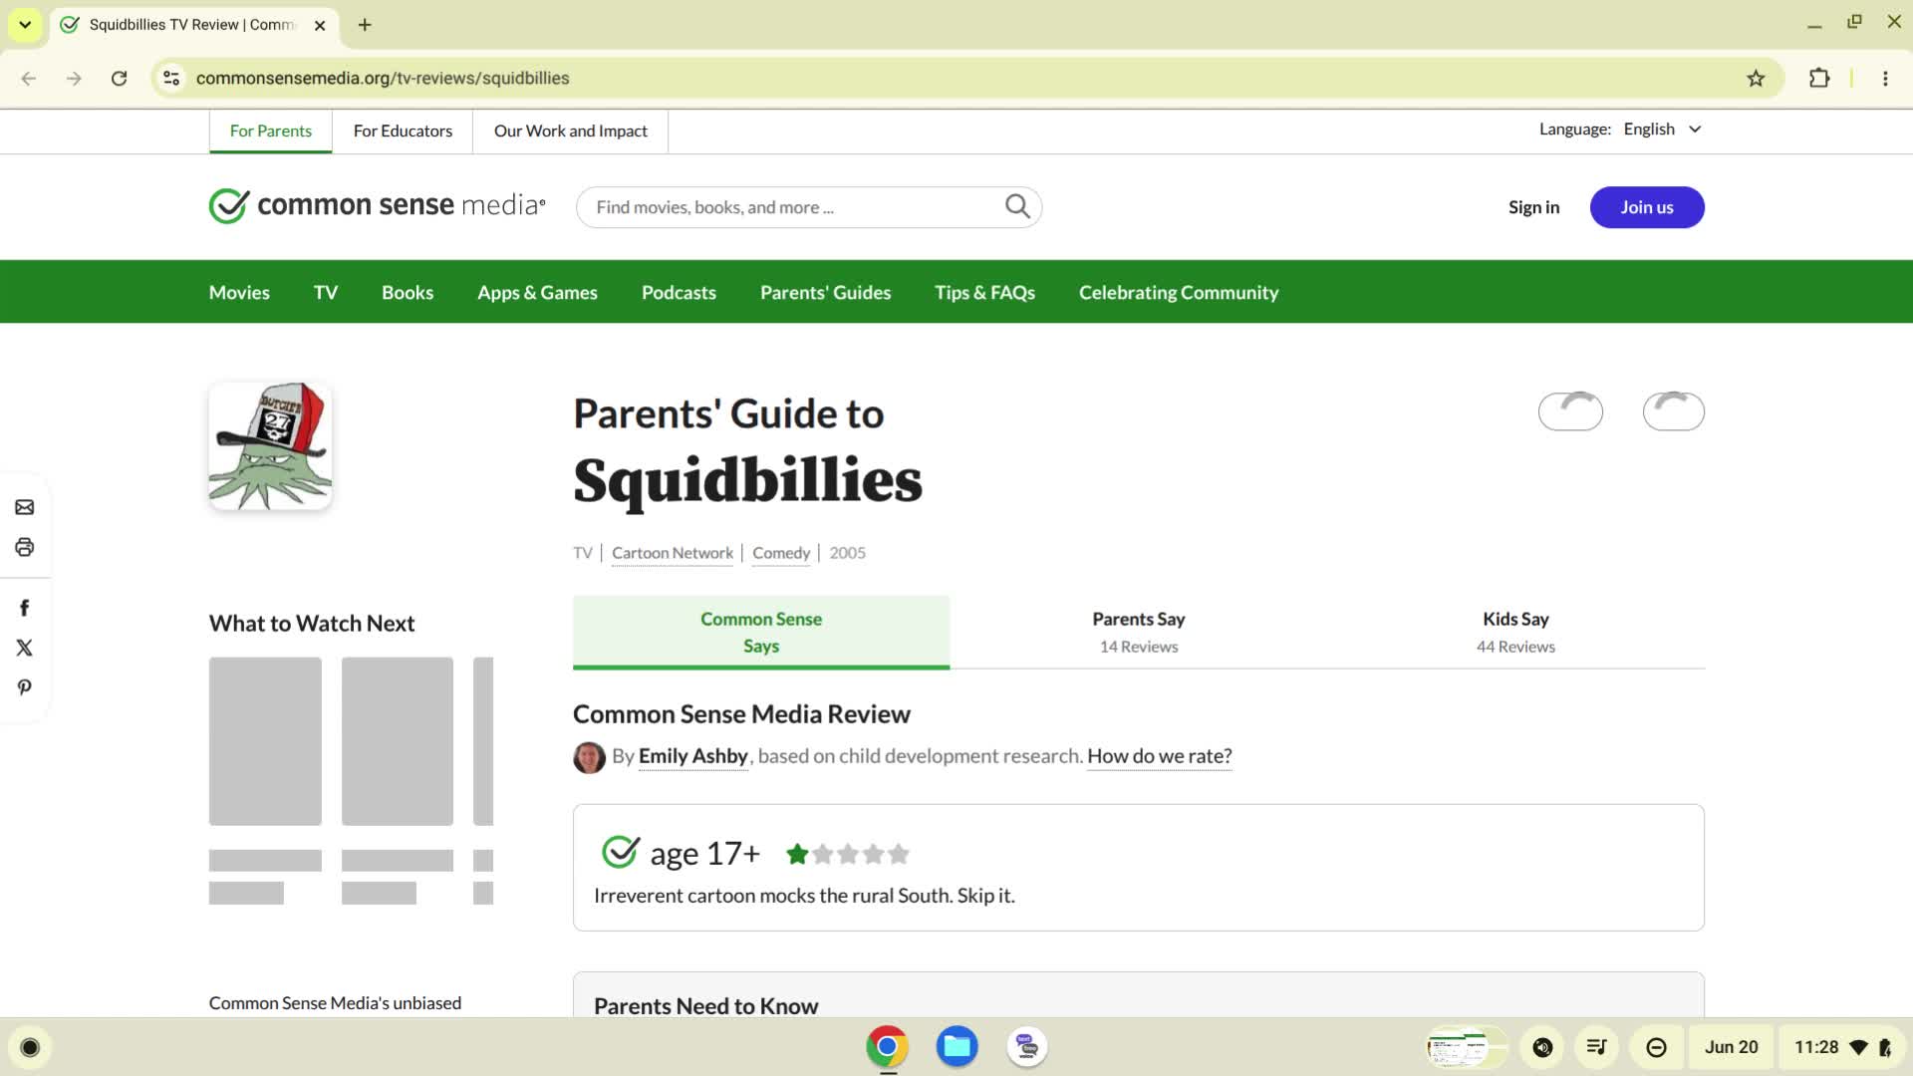Click the age 17+ rating text
Viewport: 1913px width, 1076px height.
click(x=704, y=854)
